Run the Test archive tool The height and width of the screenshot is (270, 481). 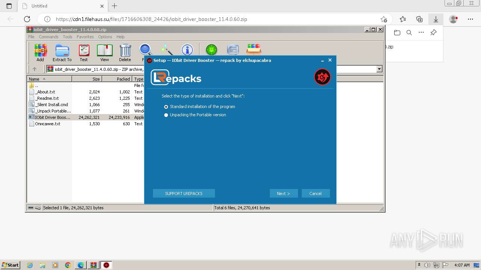[x=84, y=52]
